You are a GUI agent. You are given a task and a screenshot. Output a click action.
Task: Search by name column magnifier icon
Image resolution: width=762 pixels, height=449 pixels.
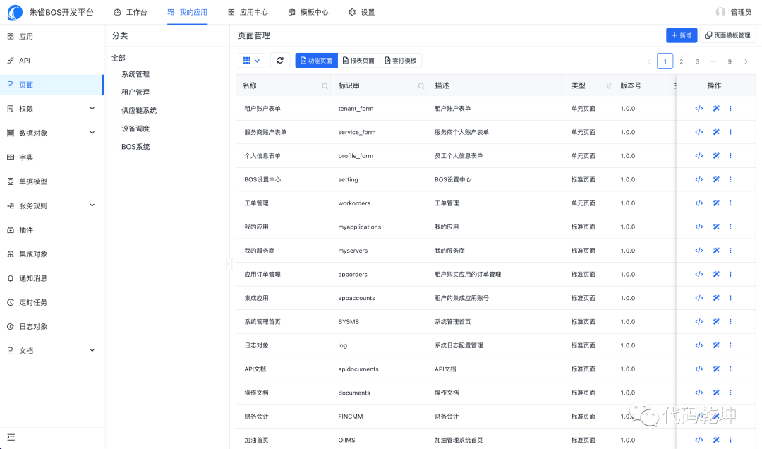click(325, 85)
